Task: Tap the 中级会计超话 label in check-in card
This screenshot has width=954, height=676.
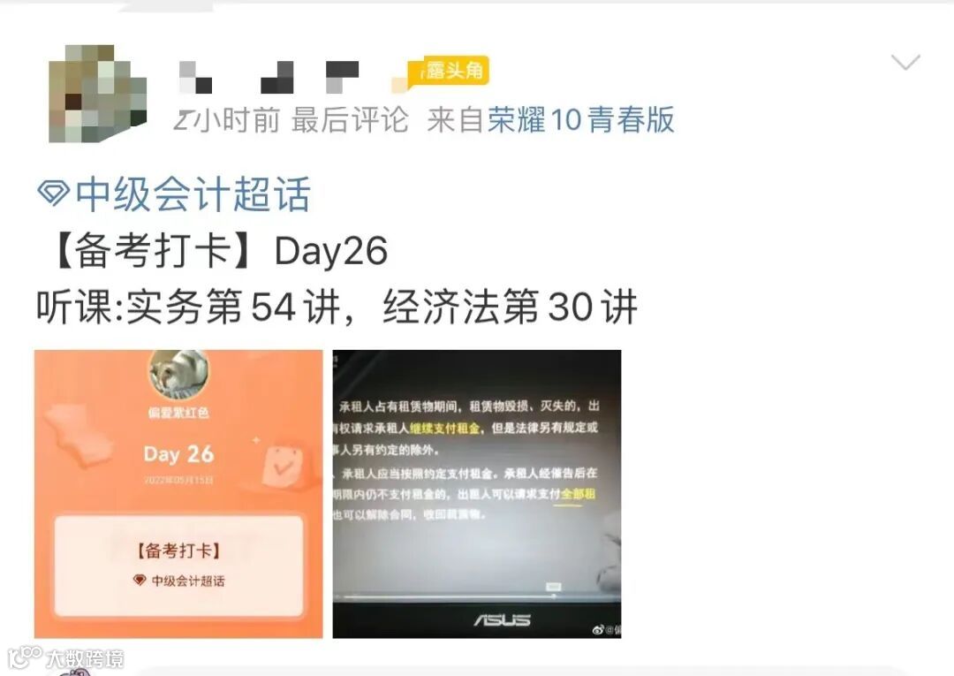Action: [x=188, y=581]
